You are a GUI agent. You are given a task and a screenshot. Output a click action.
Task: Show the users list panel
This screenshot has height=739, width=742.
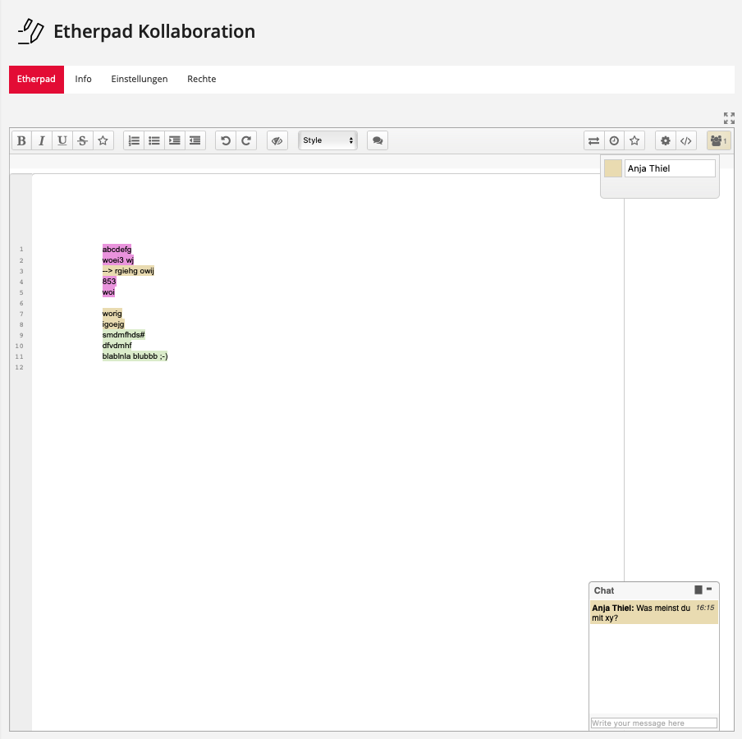click(718, 141)
